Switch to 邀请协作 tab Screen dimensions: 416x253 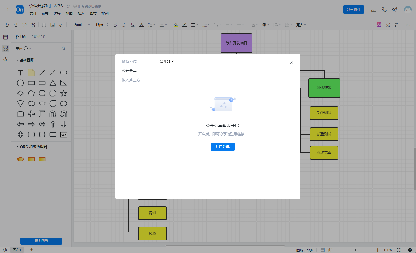tap(129, 61)
